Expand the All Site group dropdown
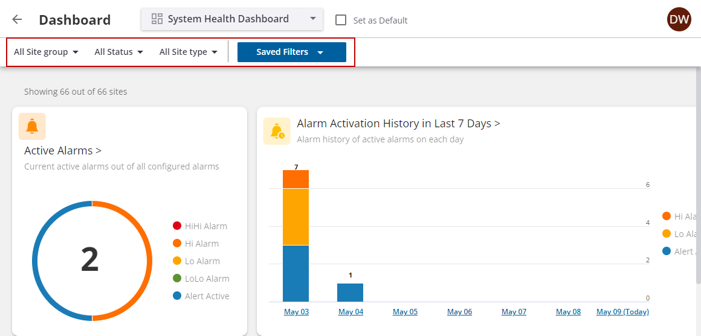 47,52
